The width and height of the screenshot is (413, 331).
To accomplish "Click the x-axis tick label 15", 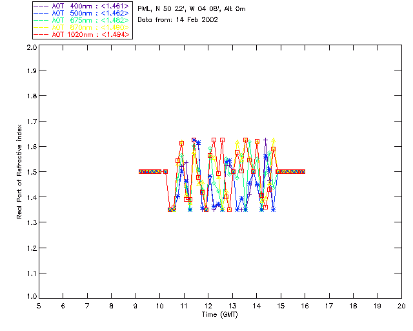I will pos(280,305).
